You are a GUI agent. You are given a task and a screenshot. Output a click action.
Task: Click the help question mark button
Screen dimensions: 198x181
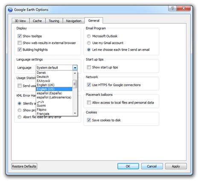[172, 9]
